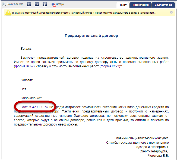Image resolution: width=177 pixels, height=160 pixels.
Task: Click the Предварительный договор heading
Action: pyautogui.click(x=91, y=36)
